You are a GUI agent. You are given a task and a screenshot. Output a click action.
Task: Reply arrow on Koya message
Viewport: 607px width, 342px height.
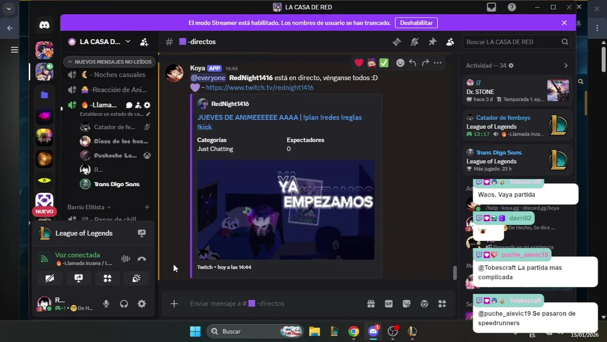413,63
